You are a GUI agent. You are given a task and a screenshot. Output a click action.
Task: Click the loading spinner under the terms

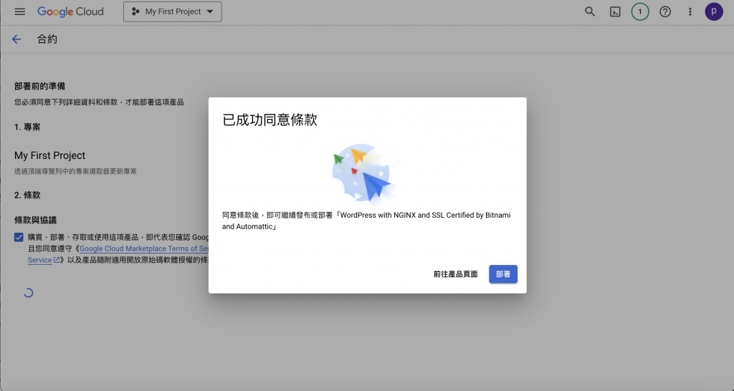pyautogui.click(x=28, y=293)
